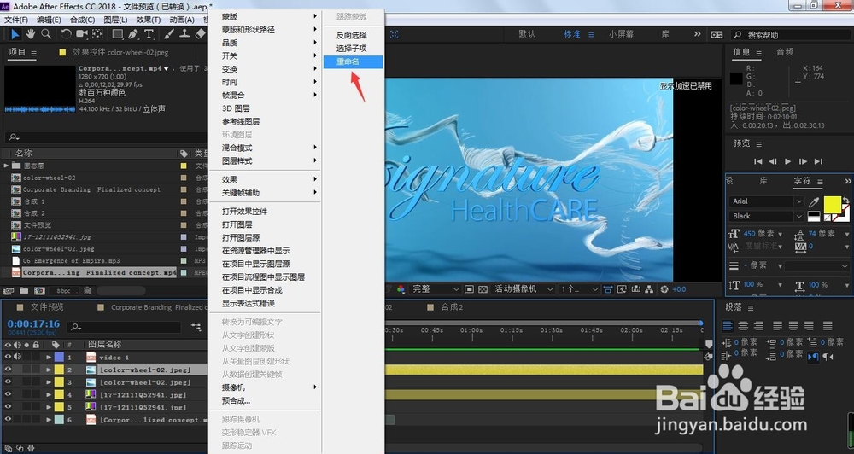Select the Horizontal Type tool

(x=149, y=34)
